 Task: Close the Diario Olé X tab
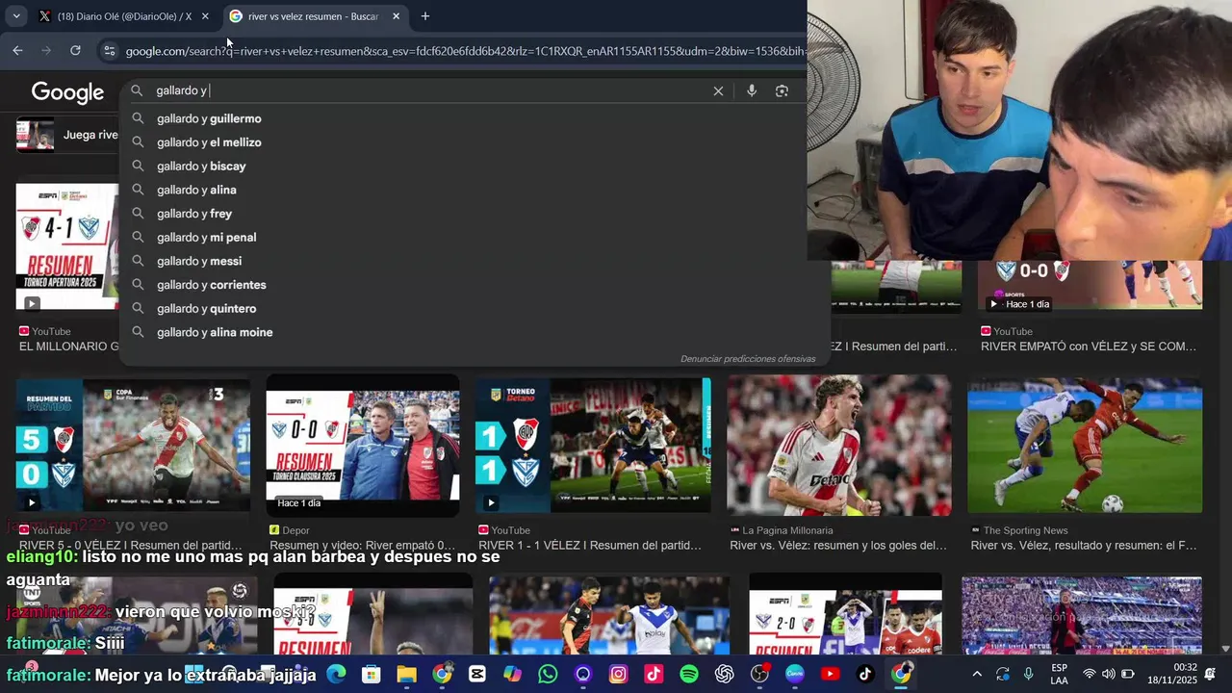coord(205,16)
